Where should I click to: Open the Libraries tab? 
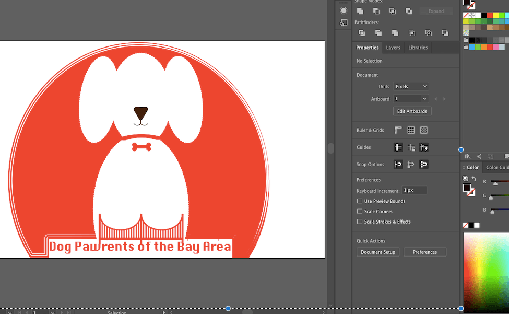[x=418, y=48]
